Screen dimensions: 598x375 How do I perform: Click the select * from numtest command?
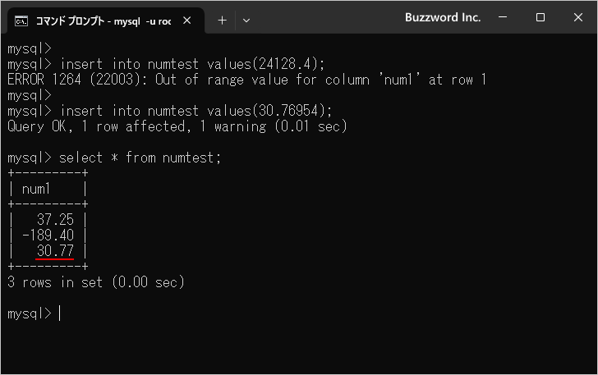pyautogui.click(x=140, y=158)
